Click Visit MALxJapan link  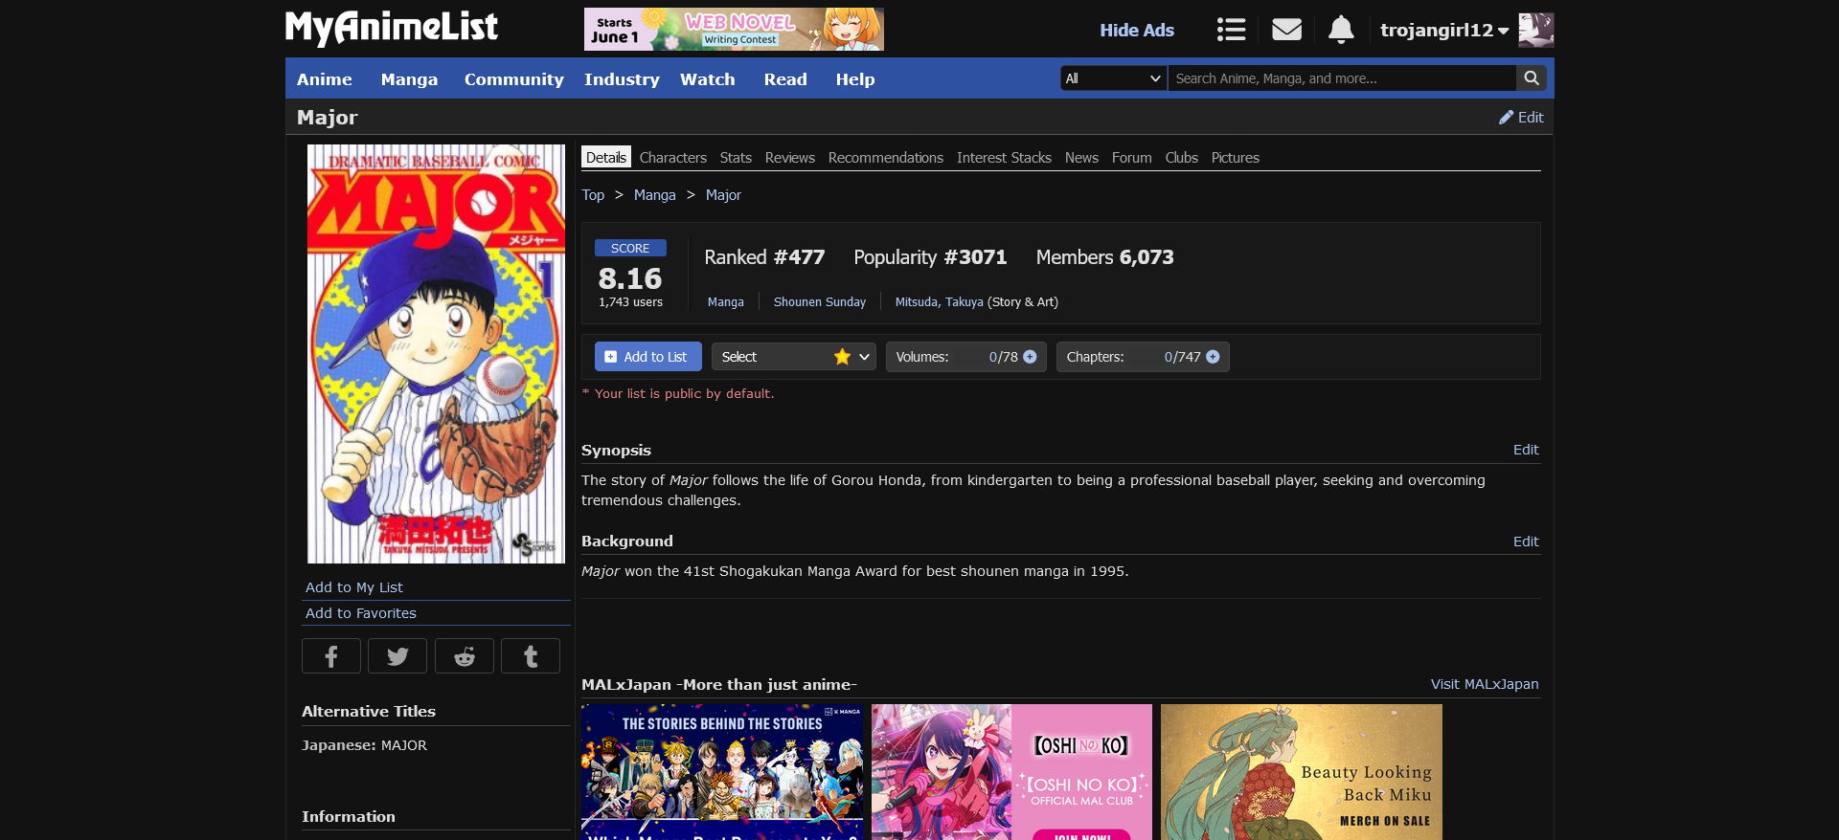(1485, 684)
